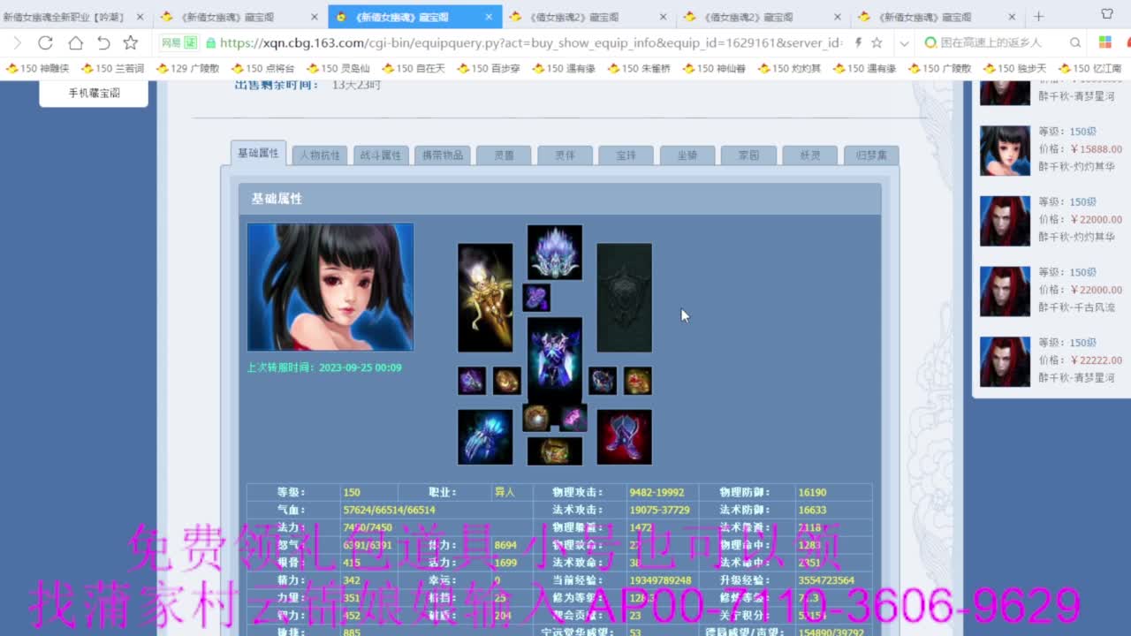This screenshot has width=1131, height=636.
Task: Open the 150 百步穿 bookmark
Action: tap(488, 68)
